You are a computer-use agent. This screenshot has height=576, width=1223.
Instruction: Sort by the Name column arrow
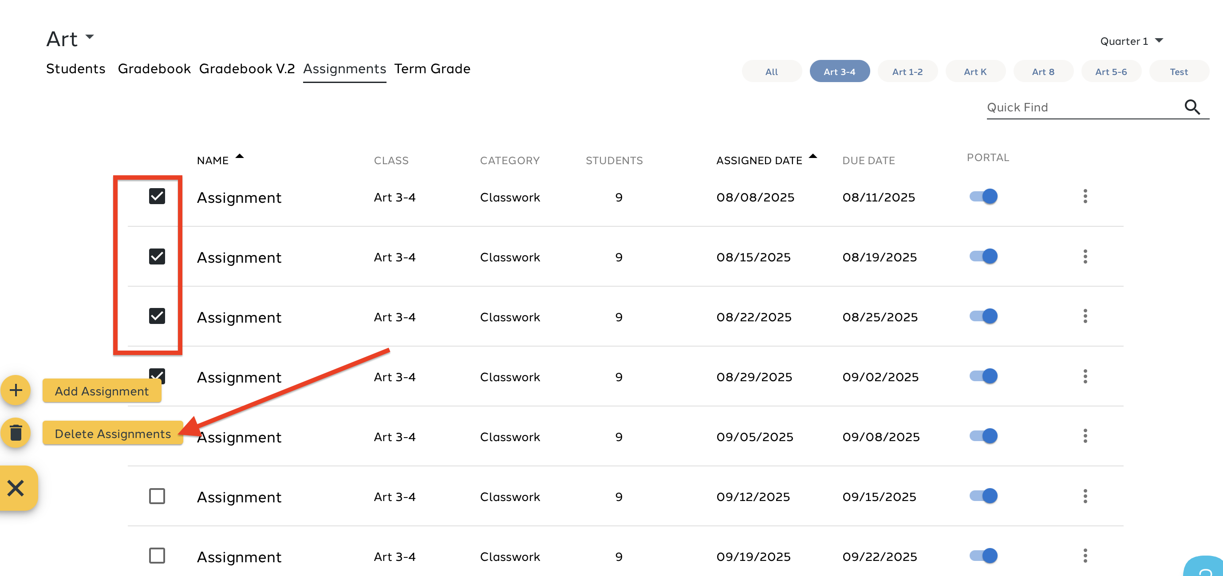pos(240,156)
